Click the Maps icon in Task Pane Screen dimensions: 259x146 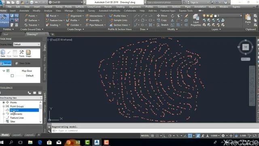[x=28, y=54]
